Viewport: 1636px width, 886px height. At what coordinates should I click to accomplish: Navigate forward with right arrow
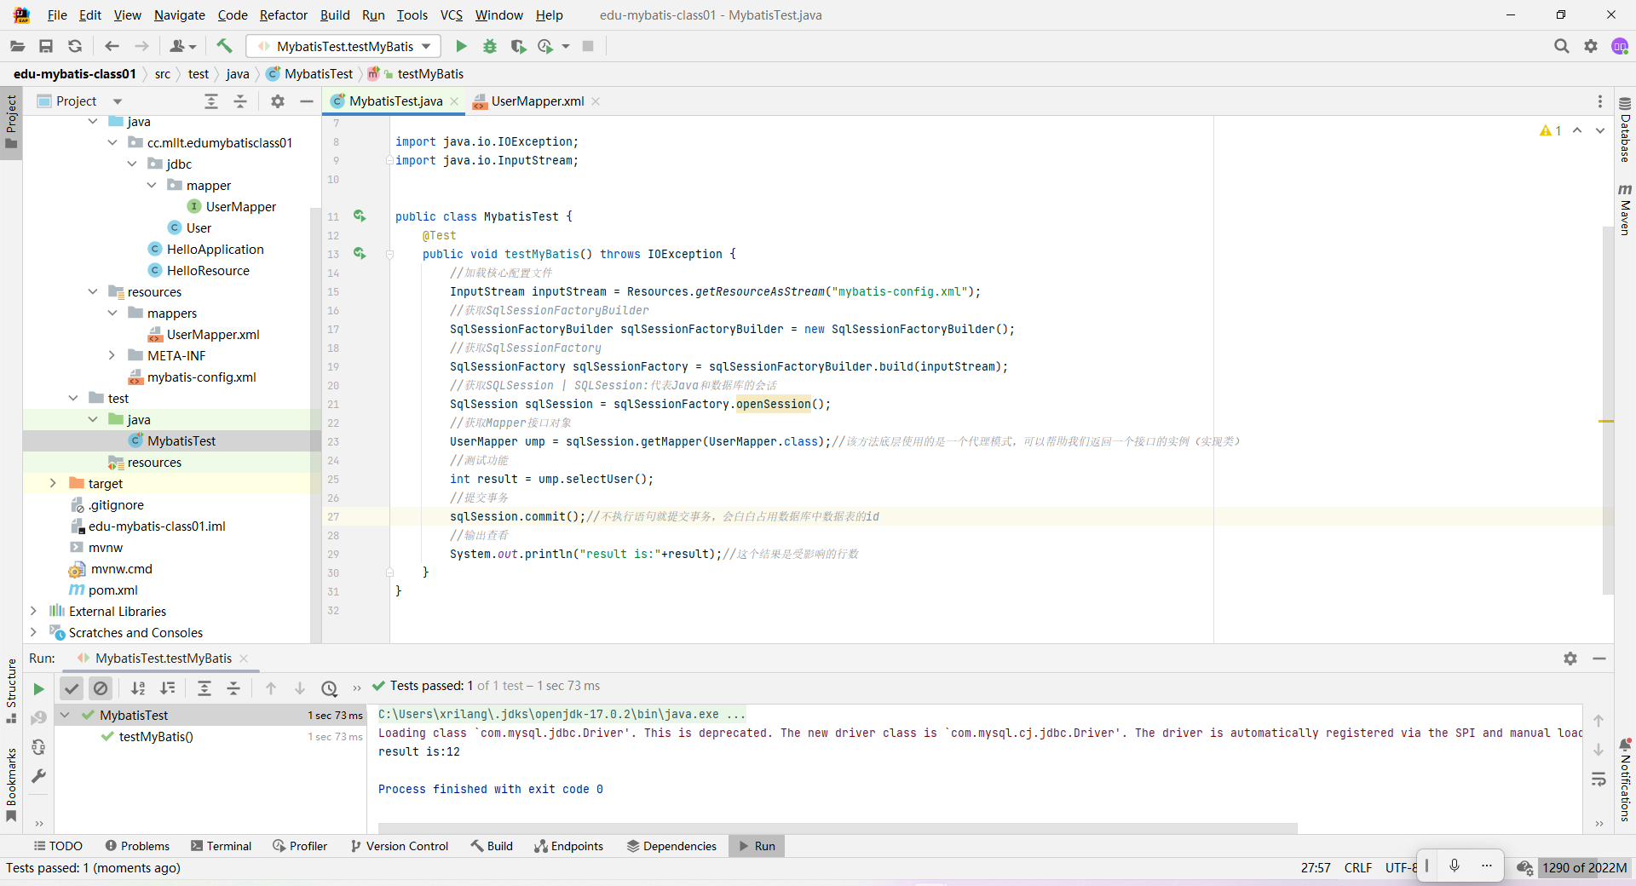[x=141, y=46]
